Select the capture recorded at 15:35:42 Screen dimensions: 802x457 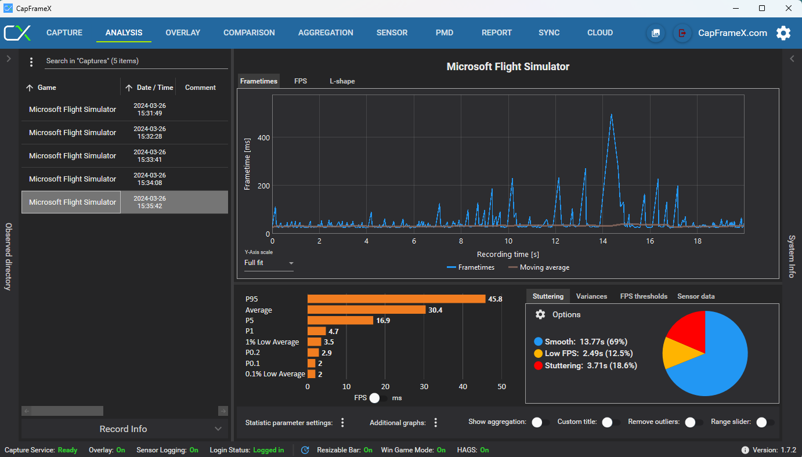[x=125, y=202]
